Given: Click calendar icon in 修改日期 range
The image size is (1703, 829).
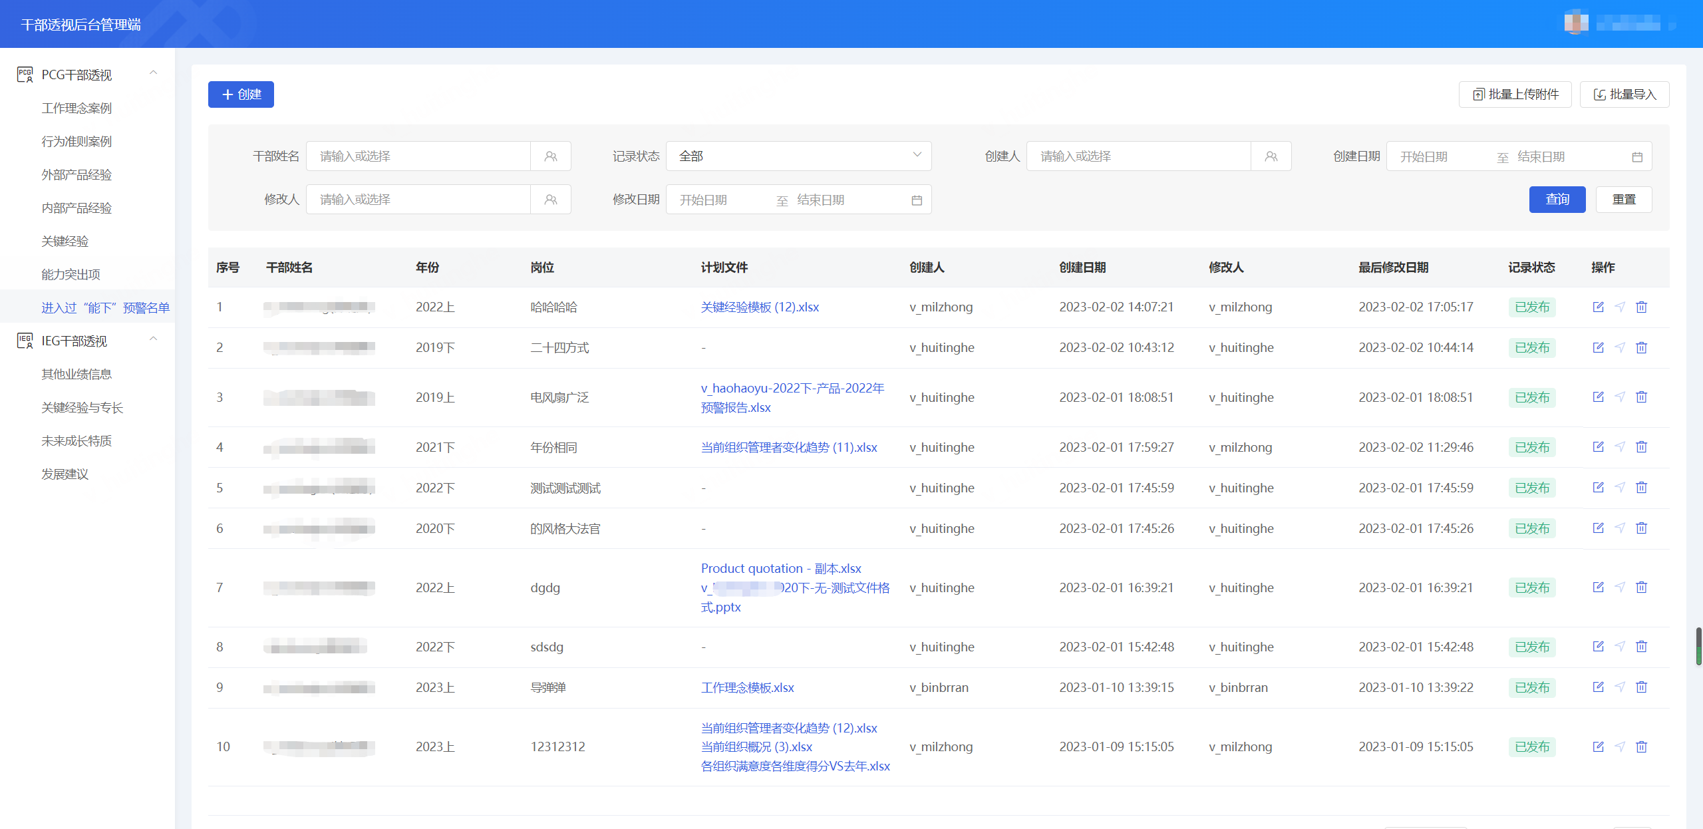Looking at the screenshot, I should click(917, 200).
